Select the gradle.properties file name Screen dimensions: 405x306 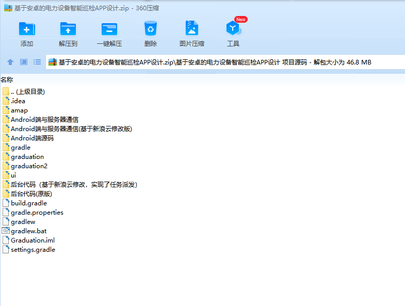coord(37,213)
